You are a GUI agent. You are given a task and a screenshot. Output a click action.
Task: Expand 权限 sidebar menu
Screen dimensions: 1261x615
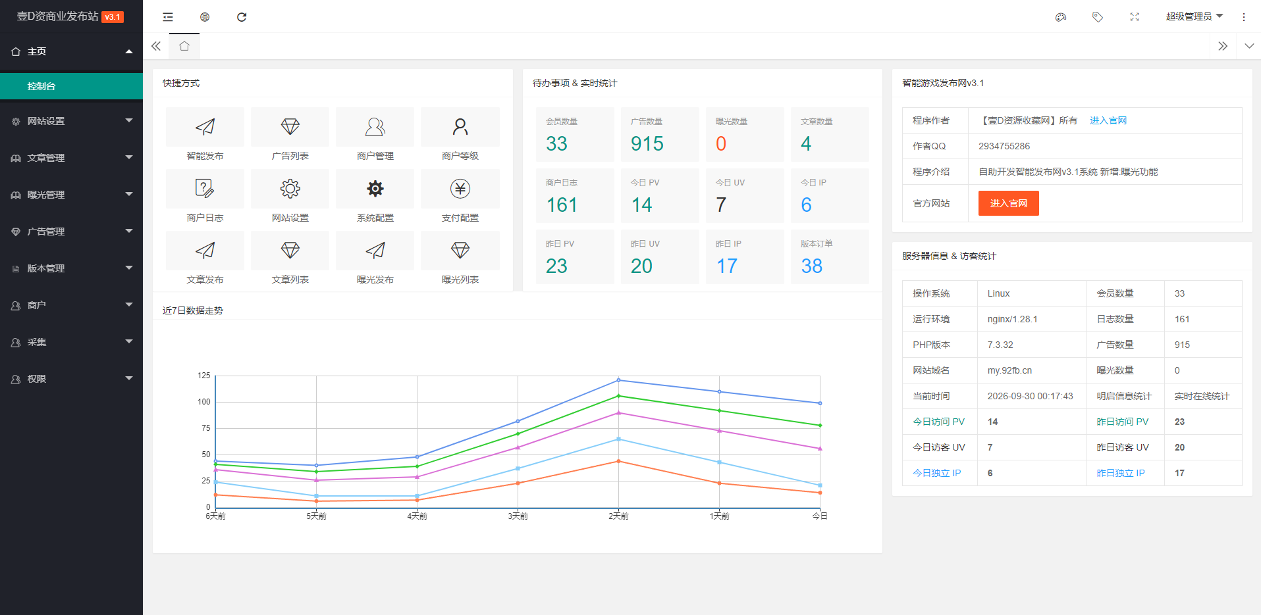pos(71,379)
